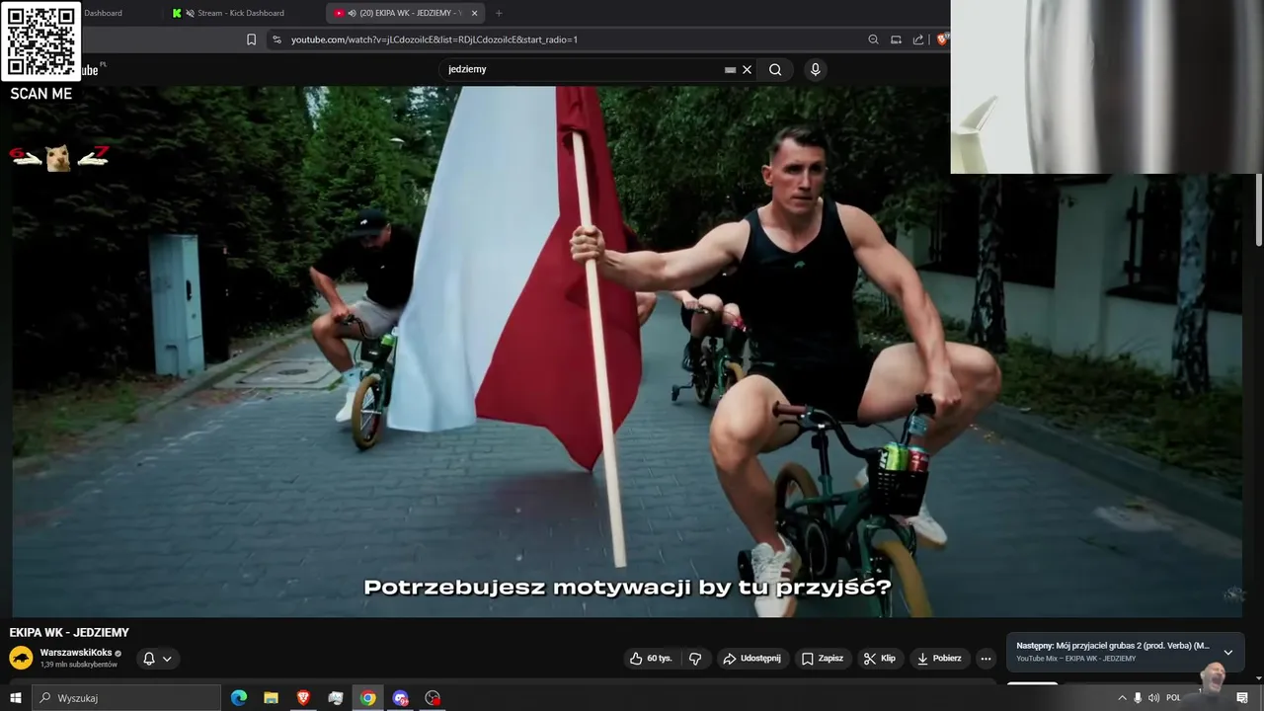Open site settings icon left of URL
Screen dimensions: 1264x711
(x=276, y=39)
